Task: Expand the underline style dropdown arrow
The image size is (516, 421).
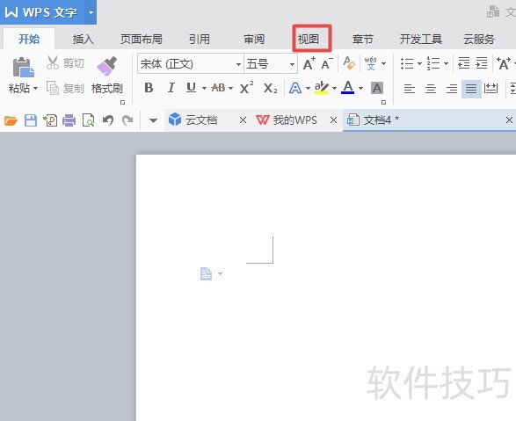Action: (x=204, y=88)
